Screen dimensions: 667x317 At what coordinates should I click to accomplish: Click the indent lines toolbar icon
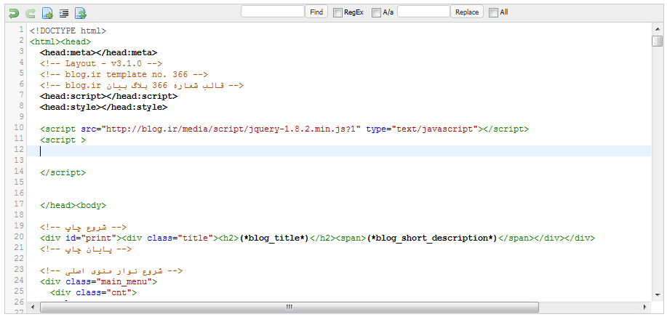click(64, 12)
